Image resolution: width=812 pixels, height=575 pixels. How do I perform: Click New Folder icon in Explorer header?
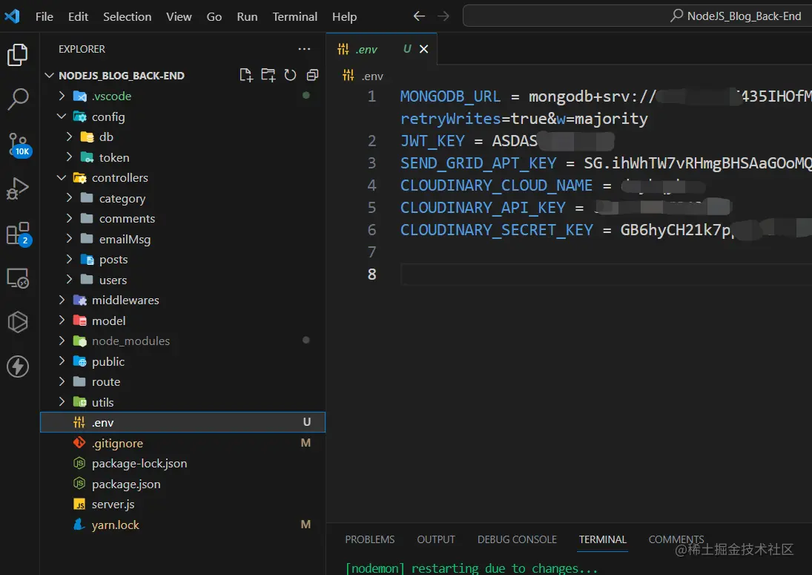point(268,75)
